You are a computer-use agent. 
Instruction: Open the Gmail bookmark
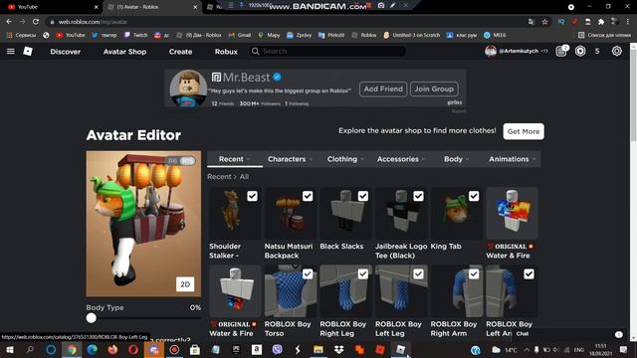[x=240, y=36]
